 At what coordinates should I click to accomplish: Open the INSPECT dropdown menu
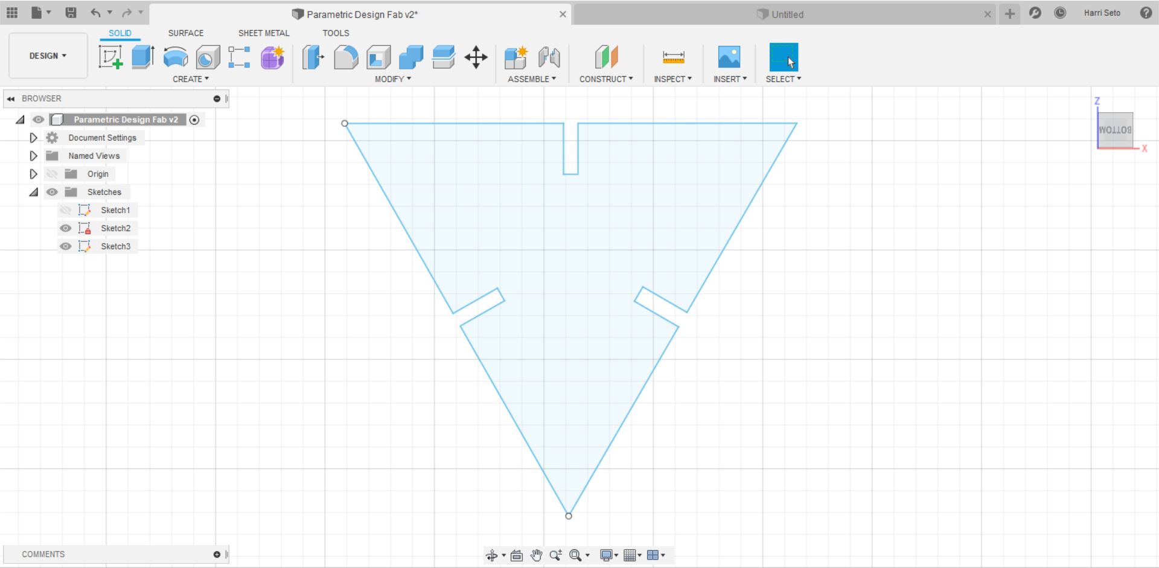673,79
